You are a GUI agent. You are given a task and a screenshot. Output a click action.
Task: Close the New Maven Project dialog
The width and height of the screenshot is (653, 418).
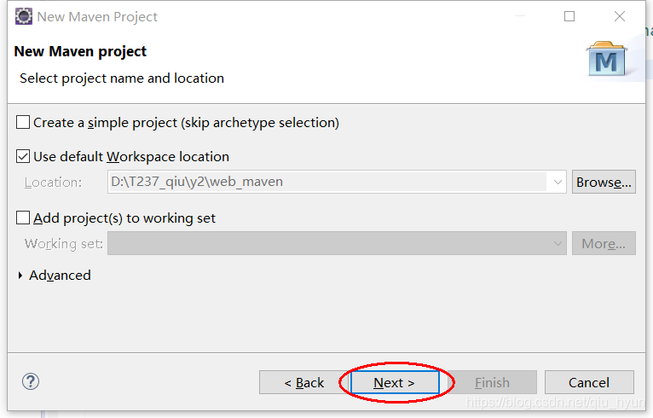pyautogui.click(x=620, y=17)
